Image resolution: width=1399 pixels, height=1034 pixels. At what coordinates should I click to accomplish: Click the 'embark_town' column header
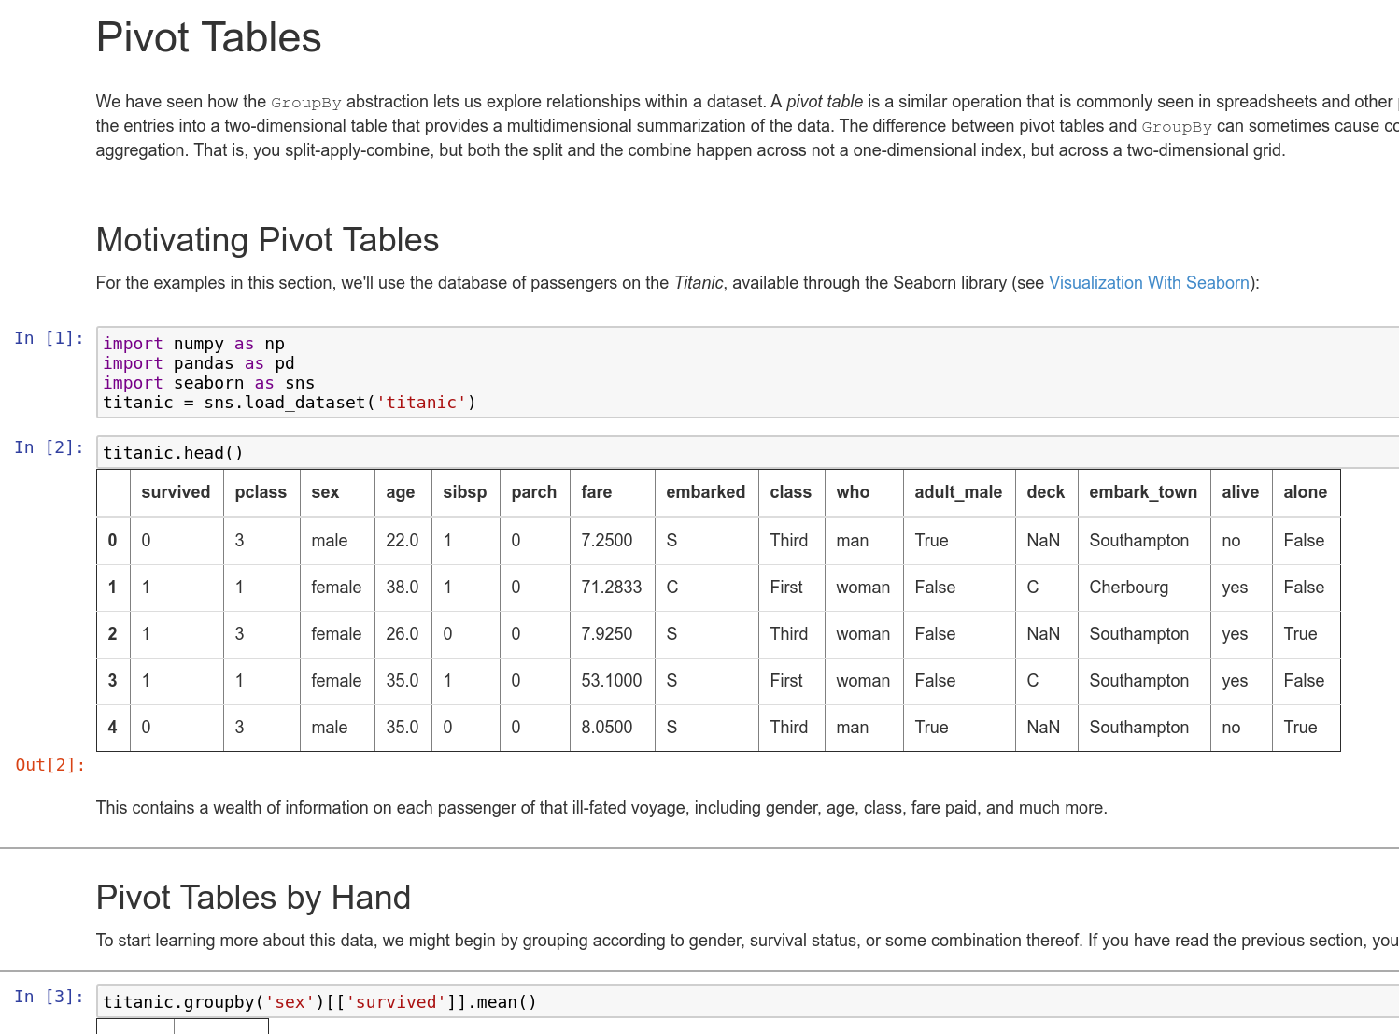click(1142, 492)
